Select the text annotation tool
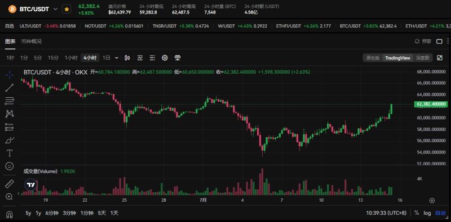This screenshot has width=451, height=222. pyautogui.click(x=10, y=153)
